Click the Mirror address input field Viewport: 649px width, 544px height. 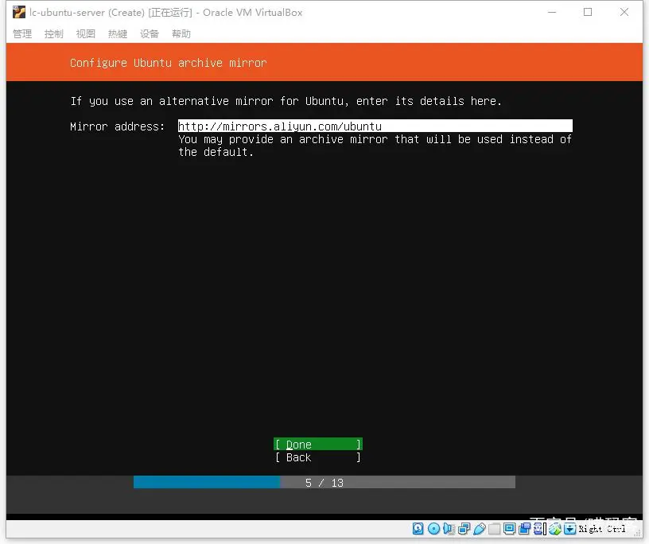375,126
